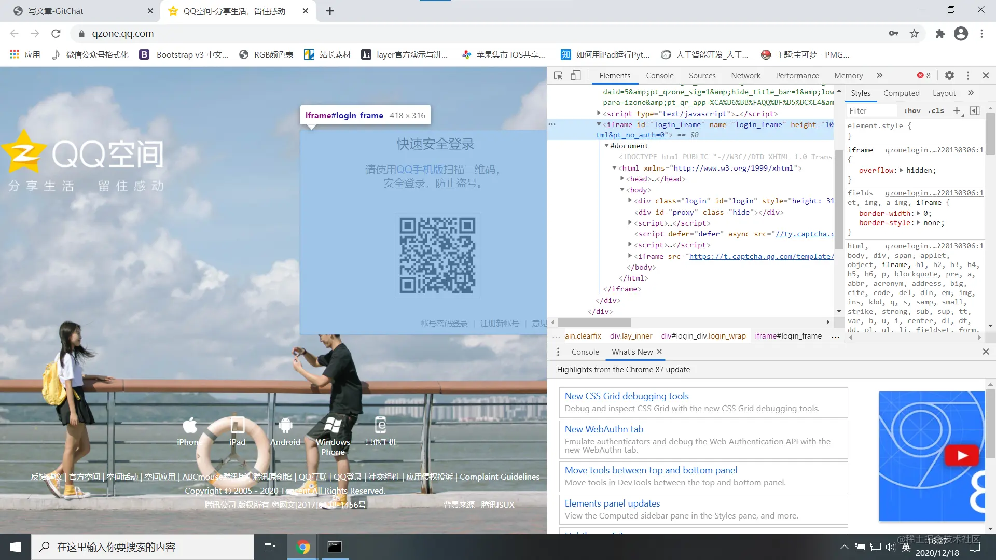This screenshot has height=560, width=996.
Task: Collapse the html xmlns node
Action: [x=614, y=168]
